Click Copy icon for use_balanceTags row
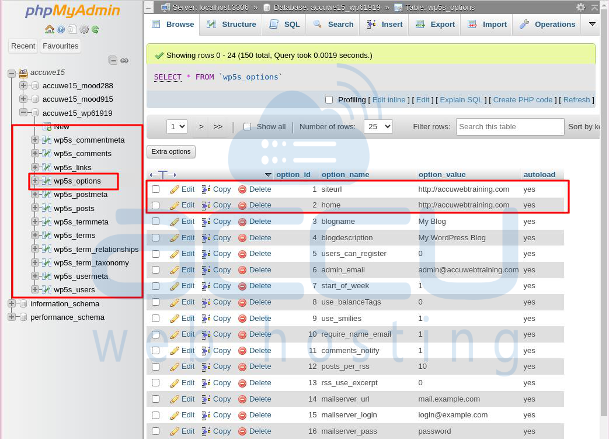 coord(206,302)
